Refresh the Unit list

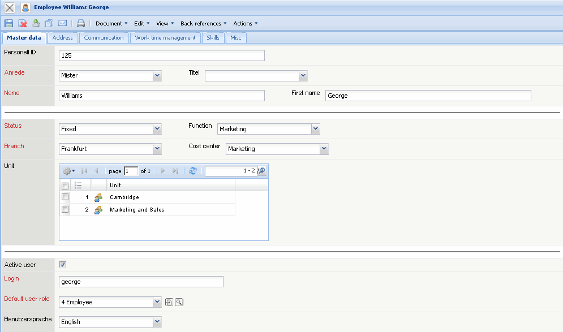193,171
